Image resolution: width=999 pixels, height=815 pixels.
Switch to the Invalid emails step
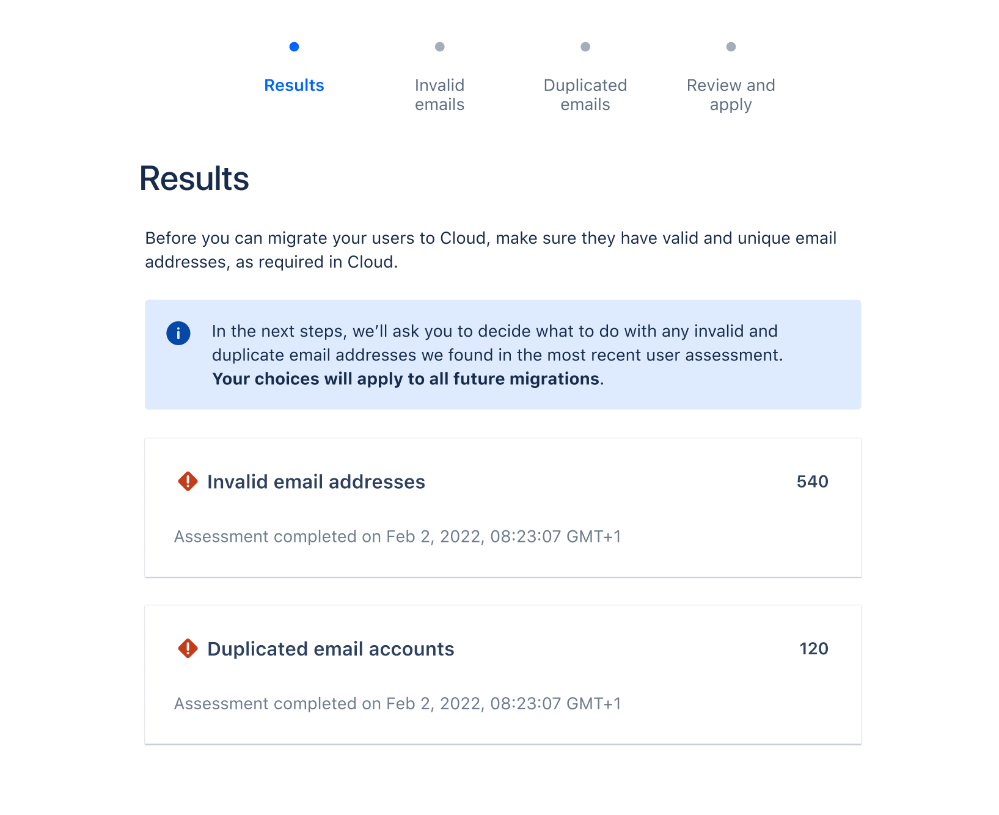440,95
